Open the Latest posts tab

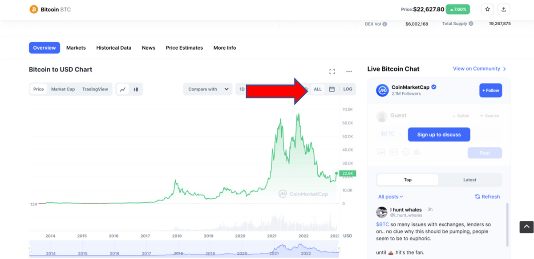tap(469, 180)
